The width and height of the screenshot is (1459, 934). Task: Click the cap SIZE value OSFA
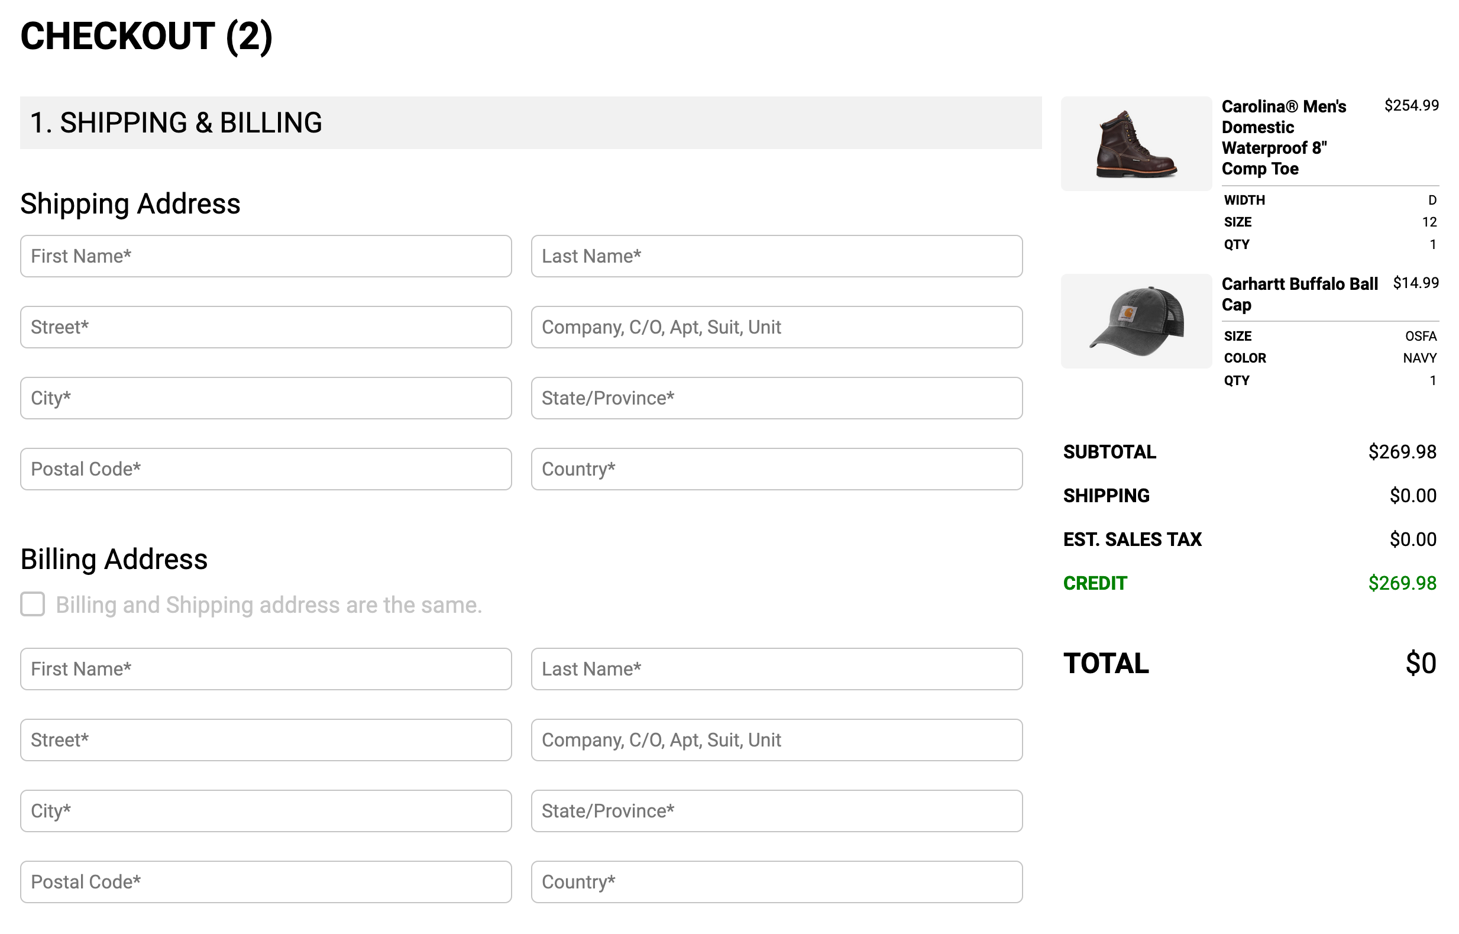(x=1421, y=336)
